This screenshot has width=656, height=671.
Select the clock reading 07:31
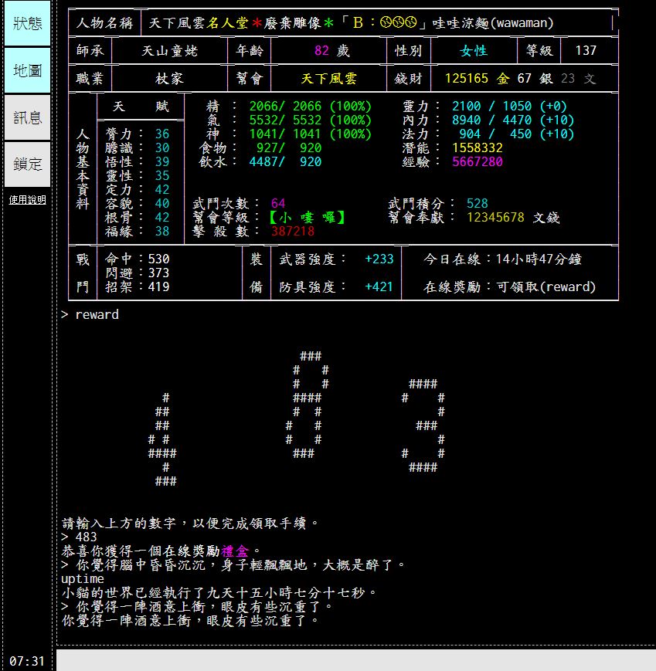click(26, 661)
